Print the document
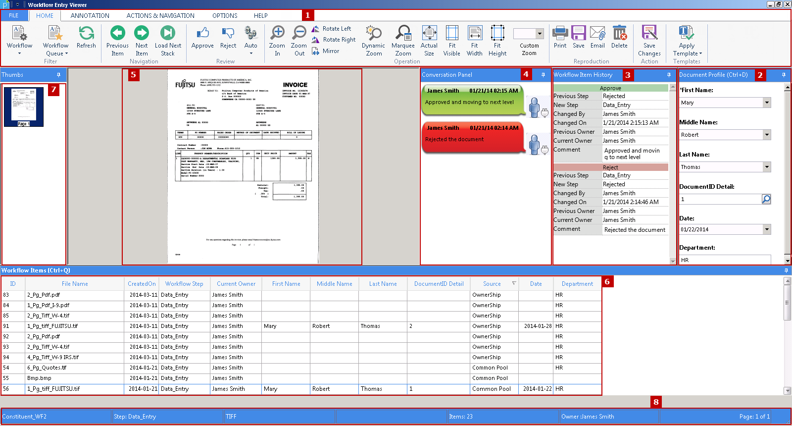The width and height of the screenshot is (792, 426). 560,37
